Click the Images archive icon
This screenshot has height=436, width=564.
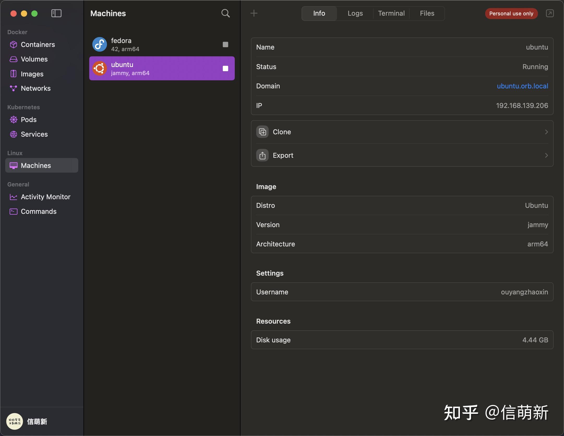tap(13, 74)
